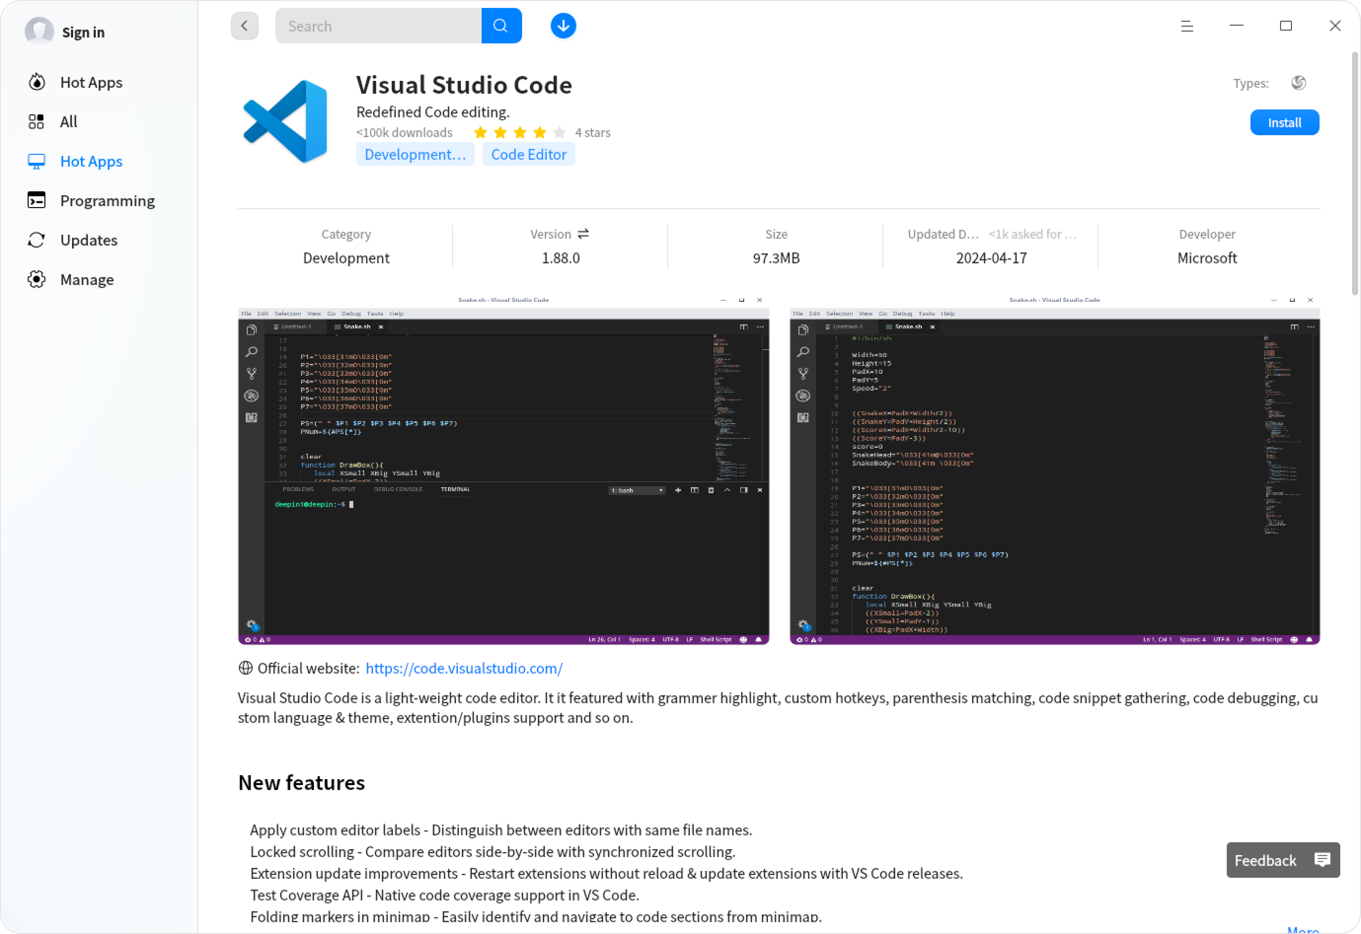This screenshot has width=1361, height=934.
Task: Click the globe icon beside Official website
Action: [245, 668]
